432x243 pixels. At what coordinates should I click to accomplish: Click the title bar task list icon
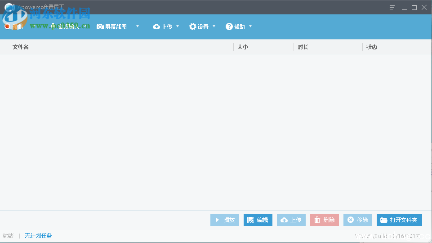point(392,8)
